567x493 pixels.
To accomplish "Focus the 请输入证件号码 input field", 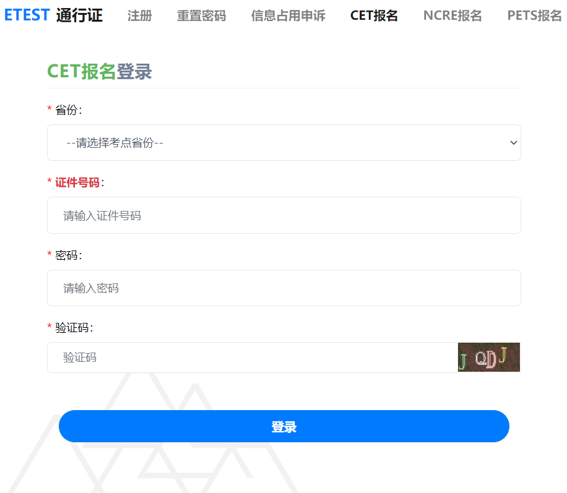I will (284, 215).
